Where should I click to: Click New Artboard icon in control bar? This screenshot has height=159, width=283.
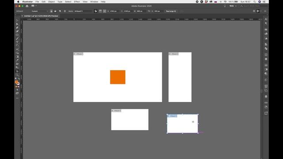click(60, 11)
